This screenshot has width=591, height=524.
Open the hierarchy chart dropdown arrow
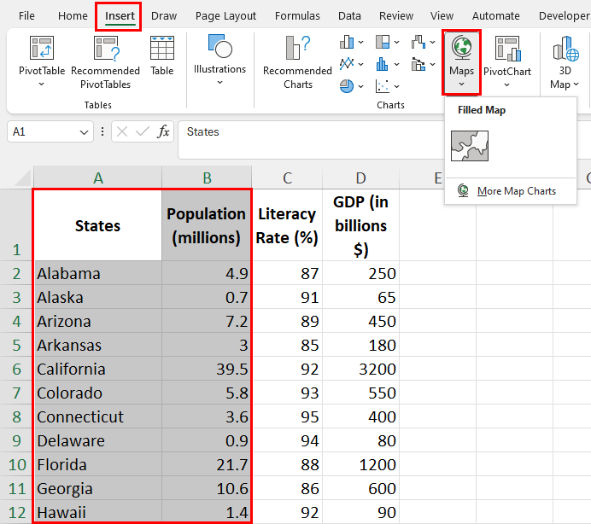[396, 42]
